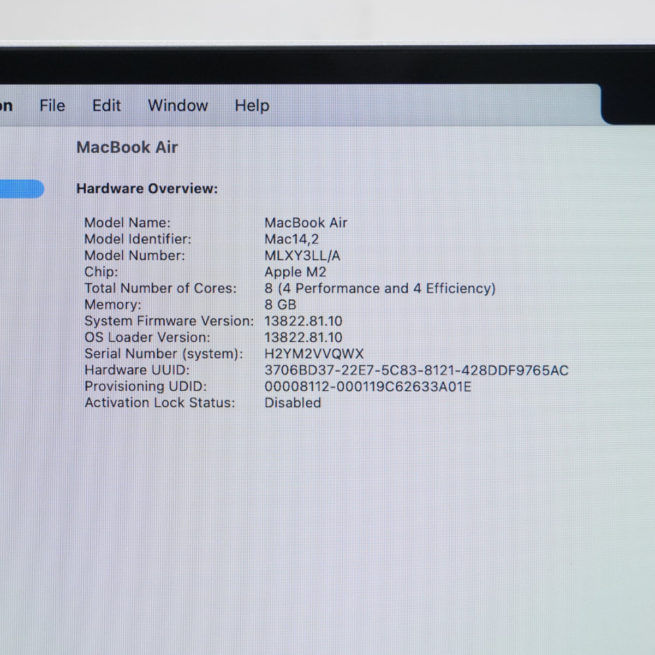Select the Apple M2 chip value
The width and height of the screenshot is (655, 655).
click(x=295, y=272)
